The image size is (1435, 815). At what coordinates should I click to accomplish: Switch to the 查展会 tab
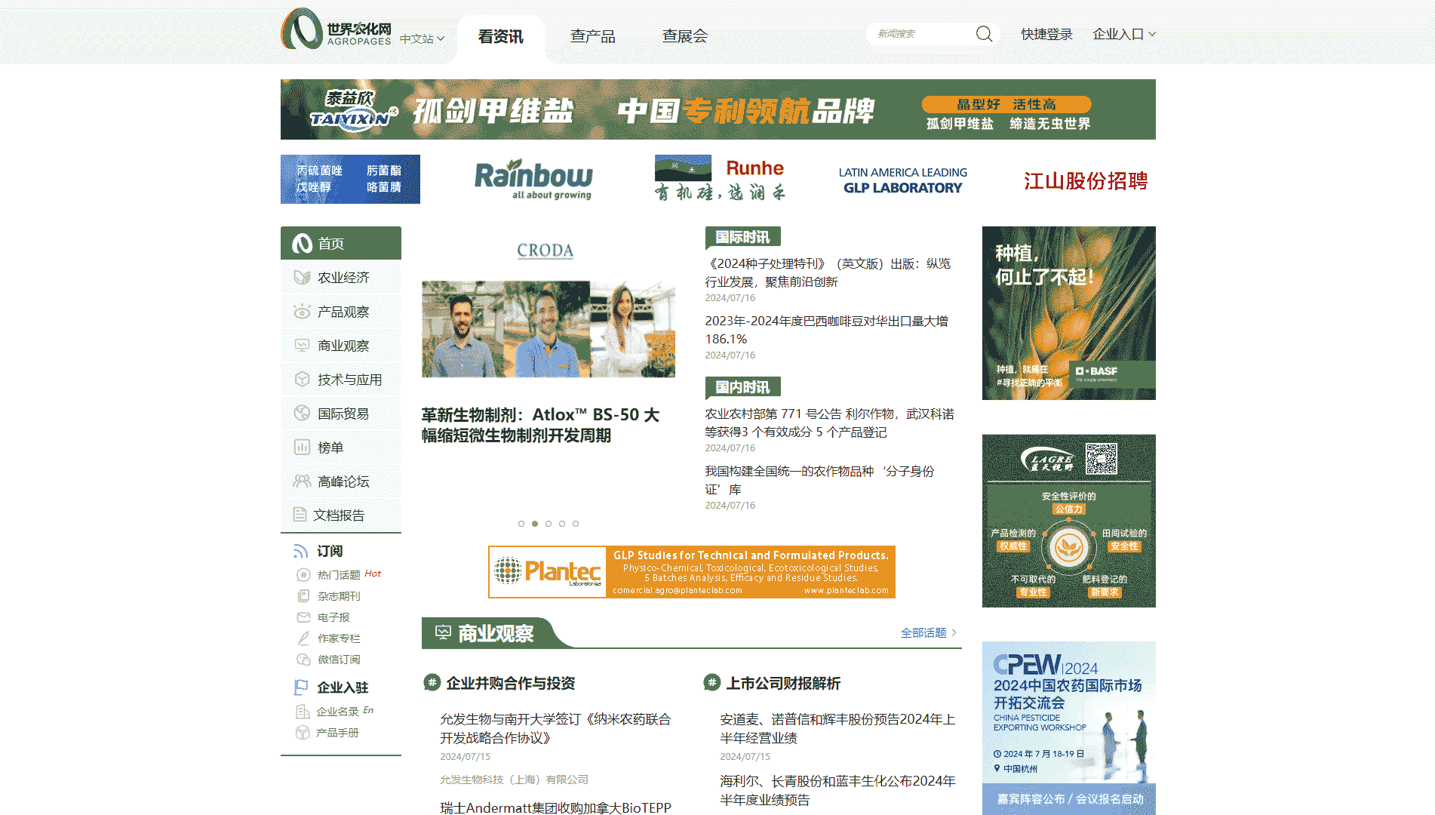(685, 36)
